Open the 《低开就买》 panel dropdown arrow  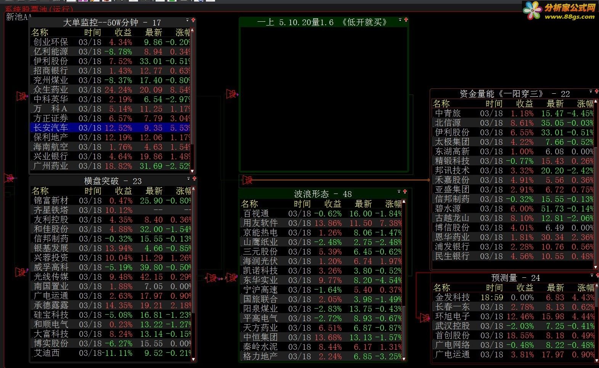400,19
